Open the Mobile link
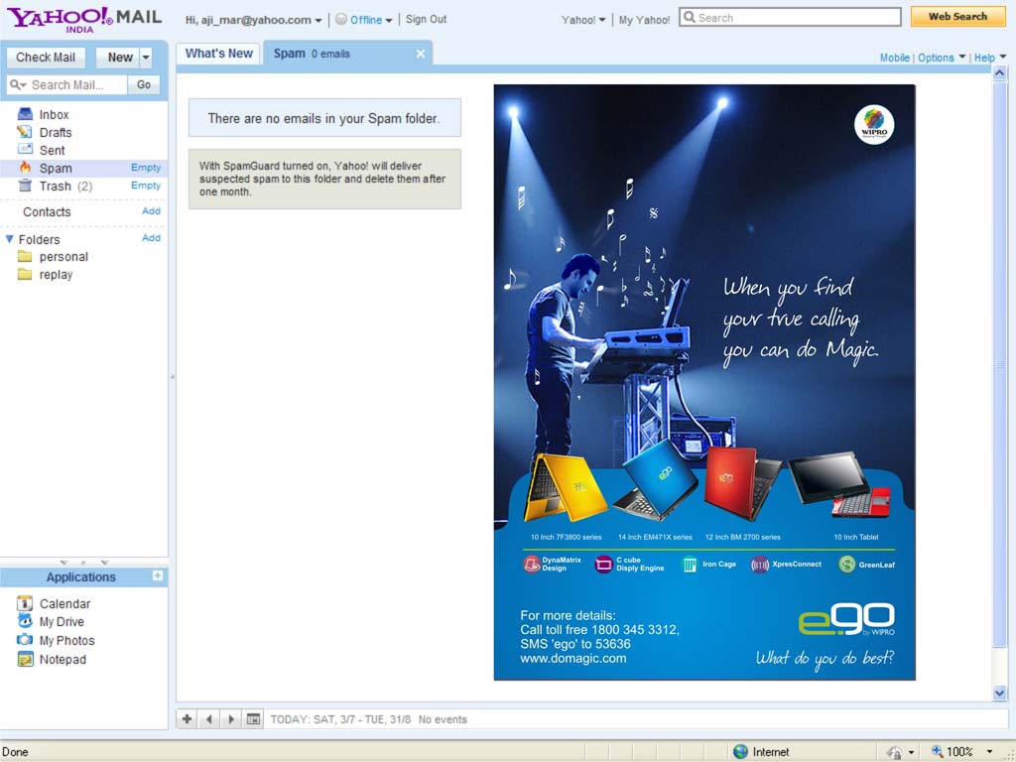Image resolution: width=1016 pixels, height=762 pixels. pyautogui.click(x=894, y=58)
